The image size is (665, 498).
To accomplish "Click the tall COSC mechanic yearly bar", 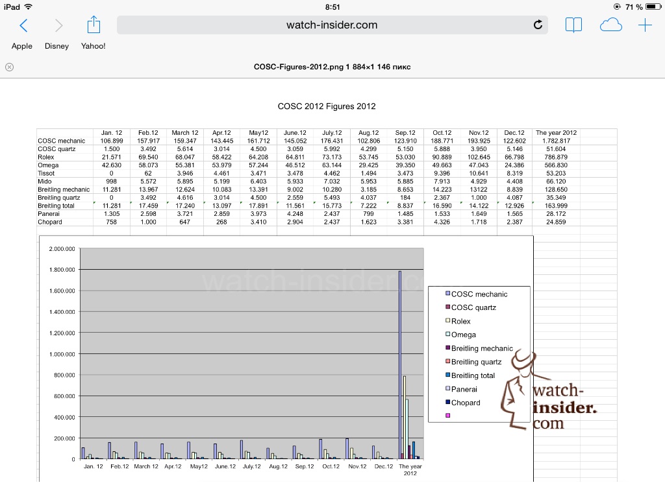I will (400, 364).
